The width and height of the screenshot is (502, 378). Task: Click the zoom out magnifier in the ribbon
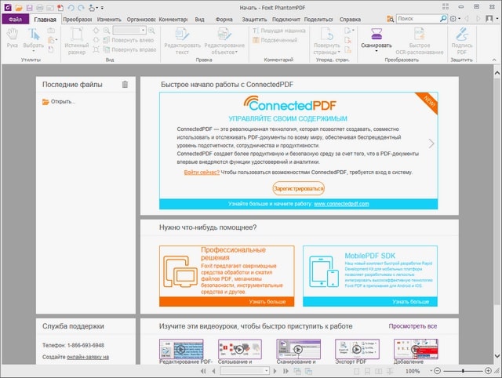[107, 31]
